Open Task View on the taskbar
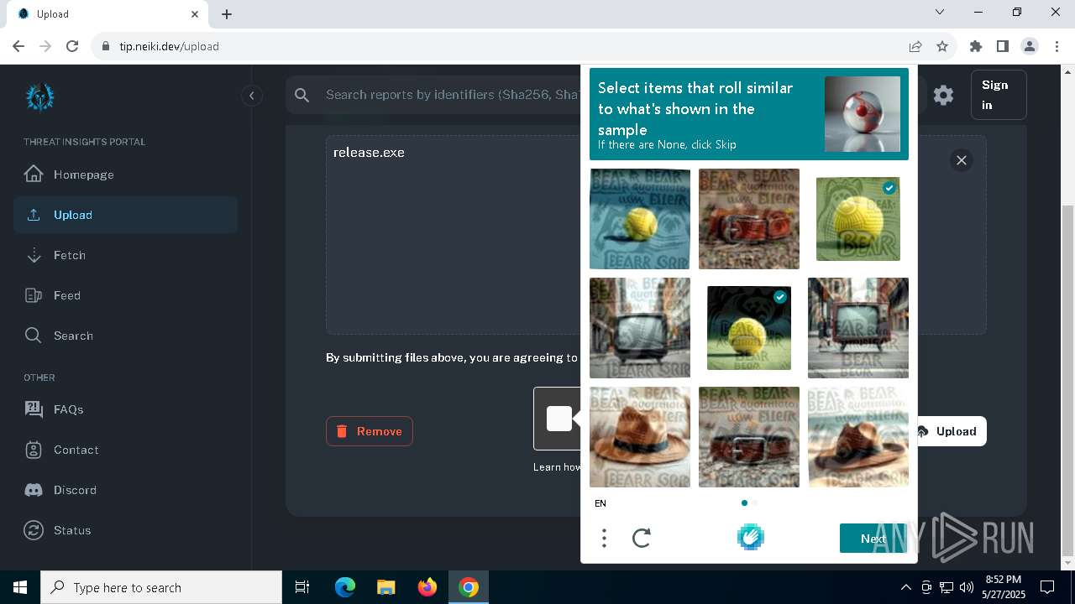Image resolution: width=1075 pixels, height=604 pixels. tap(302, 587)
